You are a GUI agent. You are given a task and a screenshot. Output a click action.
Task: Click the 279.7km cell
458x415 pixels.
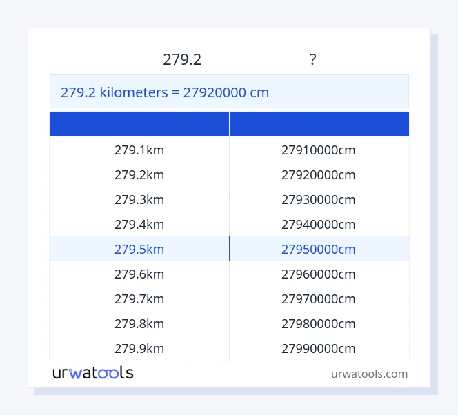139,299
